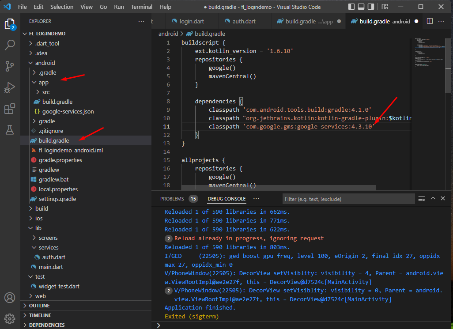Click the Debug Console filter input
The image size is (453, 329).
(348, 198)
